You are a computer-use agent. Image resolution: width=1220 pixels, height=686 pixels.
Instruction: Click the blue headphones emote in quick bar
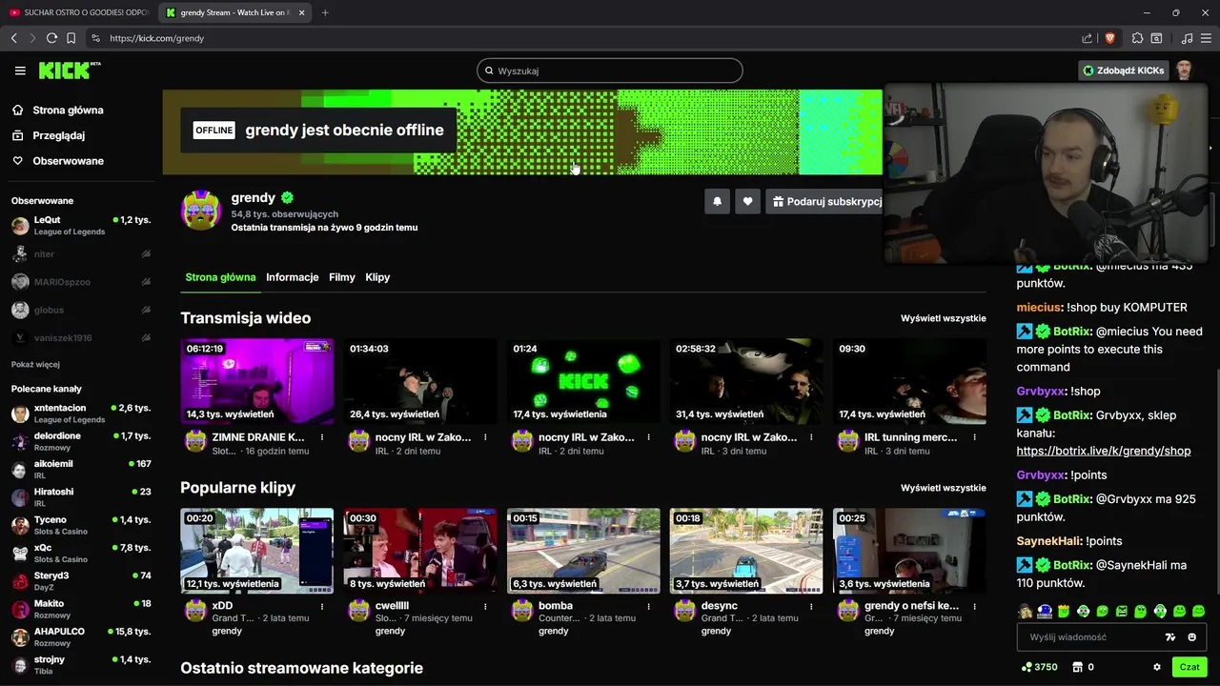(x=1045, y=611)
